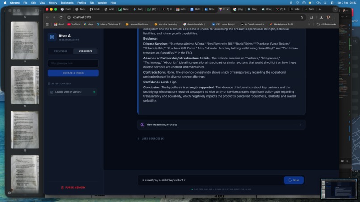
Task: Reload the localhost page
Action: (x=61, y=17)
